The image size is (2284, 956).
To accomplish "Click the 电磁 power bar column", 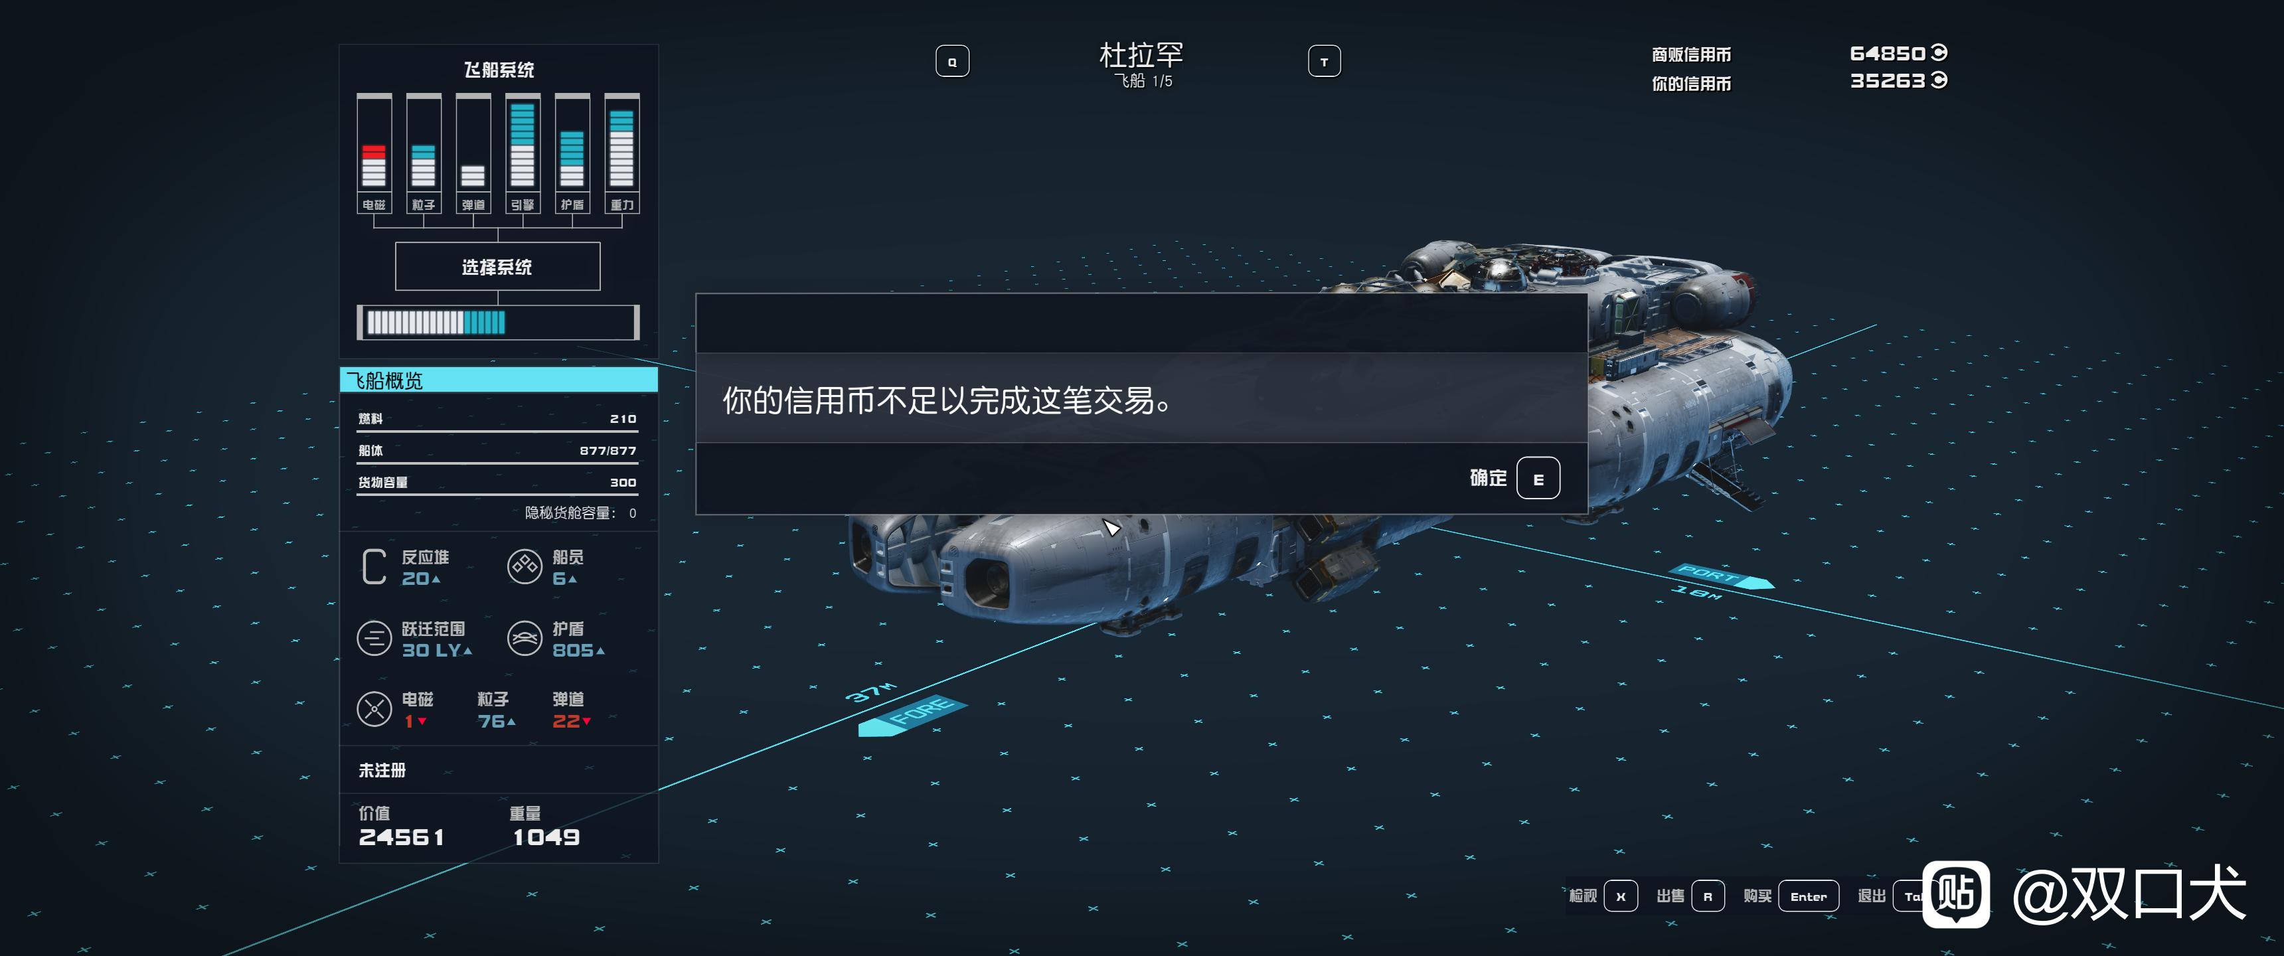I will point(374,153).
